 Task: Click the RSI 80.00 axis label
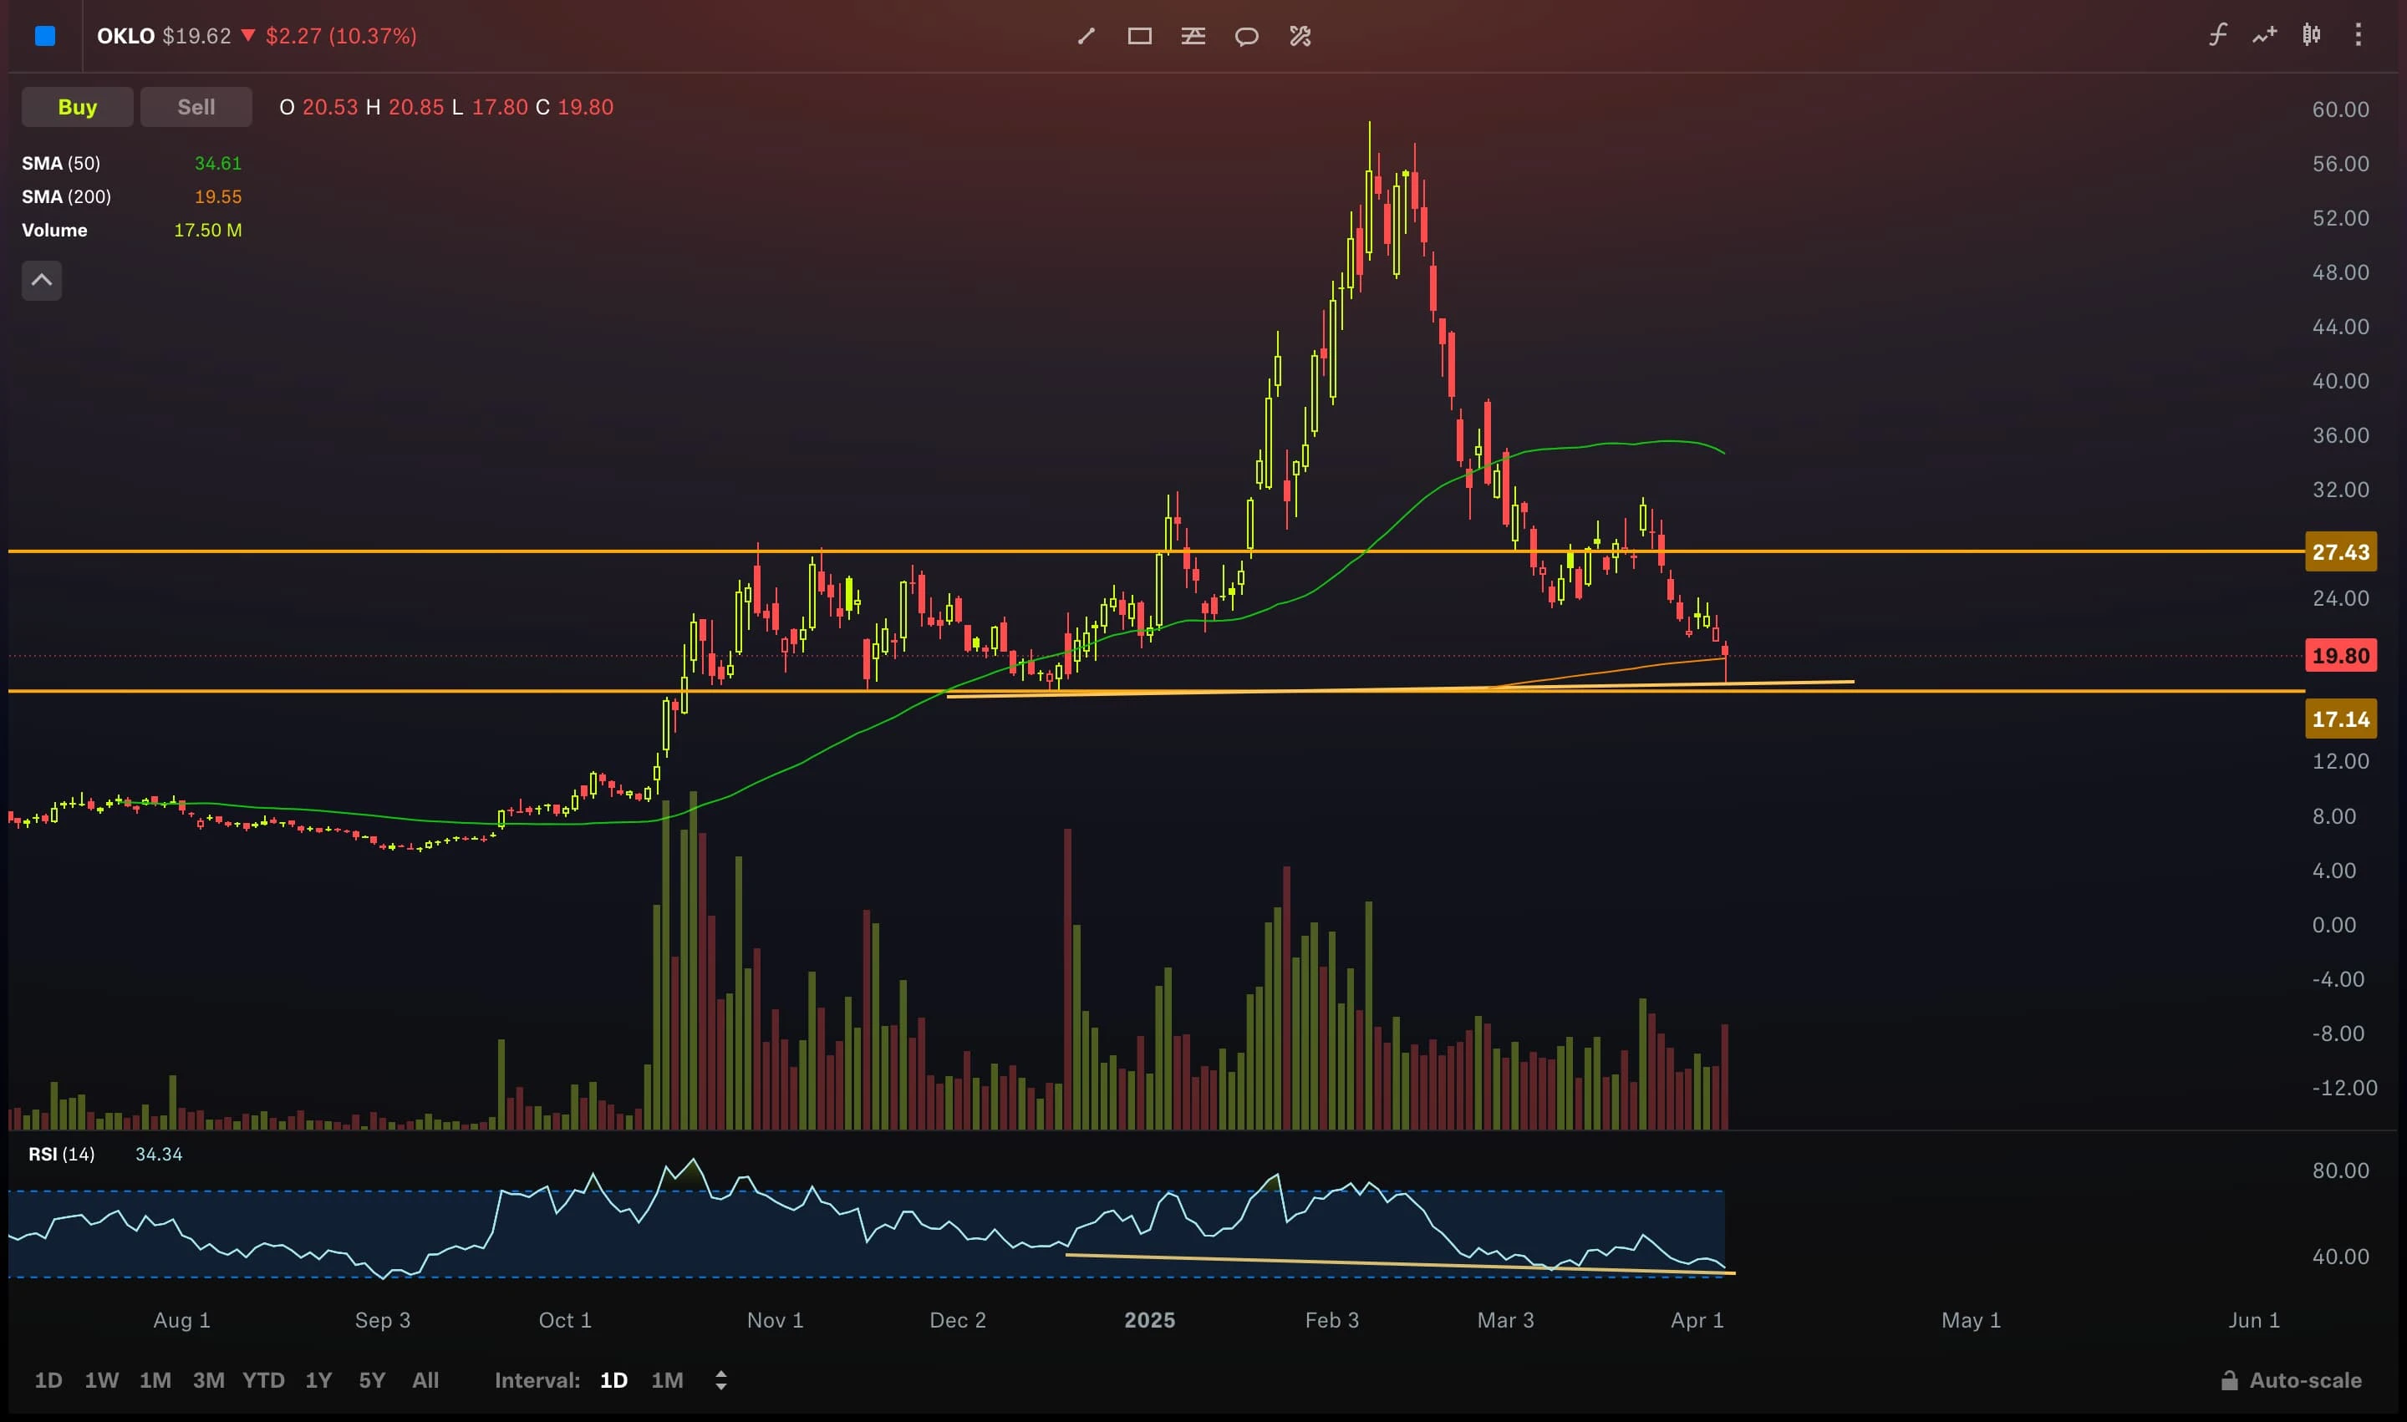(x=2341, y=1170)
